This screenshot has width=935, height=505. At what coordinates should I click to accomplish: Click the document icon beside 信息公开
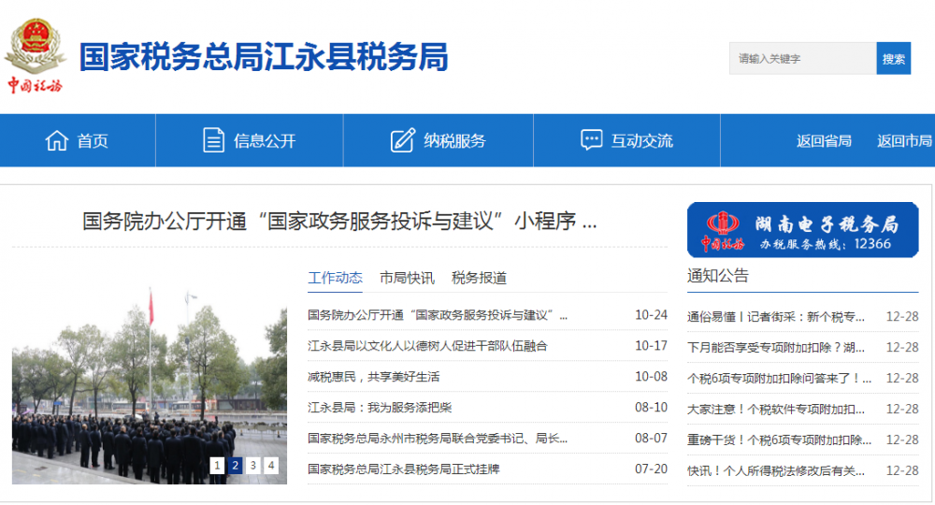214,141
